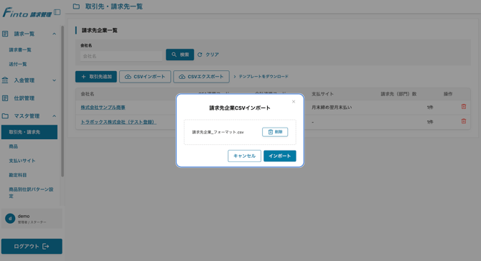The width and height of the screenshot is (481, 261).
Task: Click the demo user avatar
Action: tap(10, 219)
